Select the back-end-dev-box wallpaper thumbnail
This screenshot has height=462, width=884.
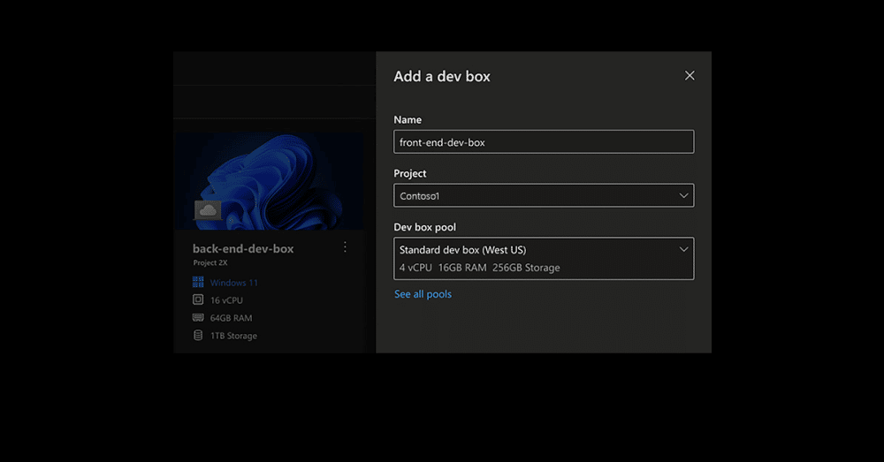tap(269, 181)
